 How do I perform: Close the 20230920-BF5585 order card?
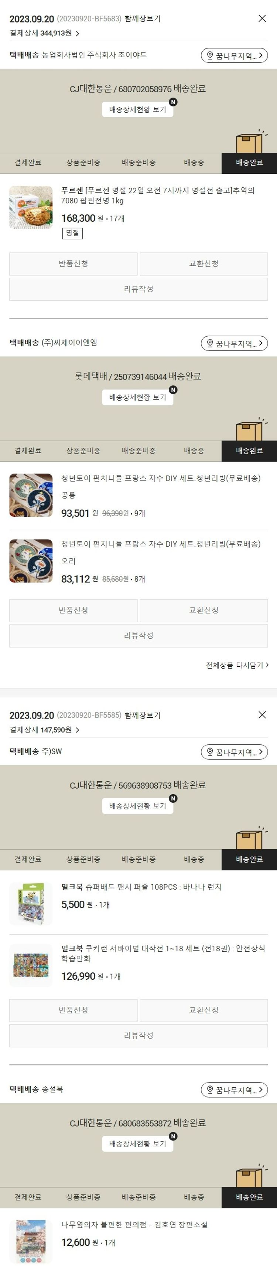coord(262,714)
